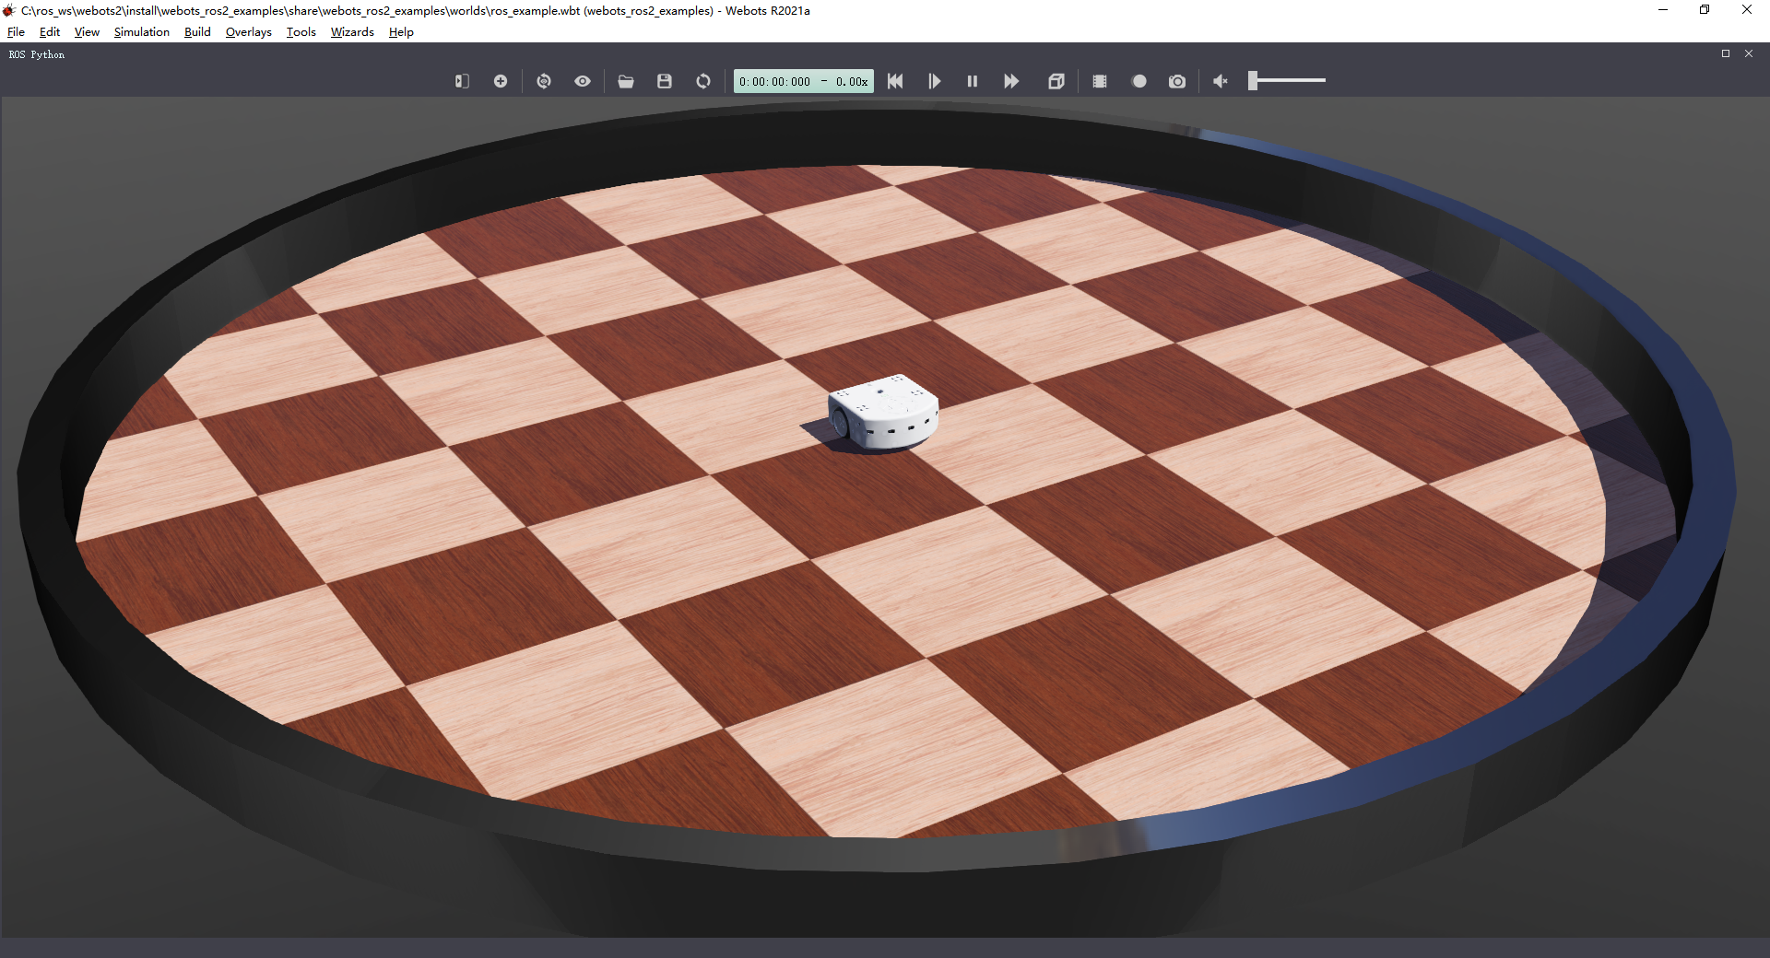The image size is (1770, 958).
Task: Restore down the Webots window
Action: pos(1705,10)
